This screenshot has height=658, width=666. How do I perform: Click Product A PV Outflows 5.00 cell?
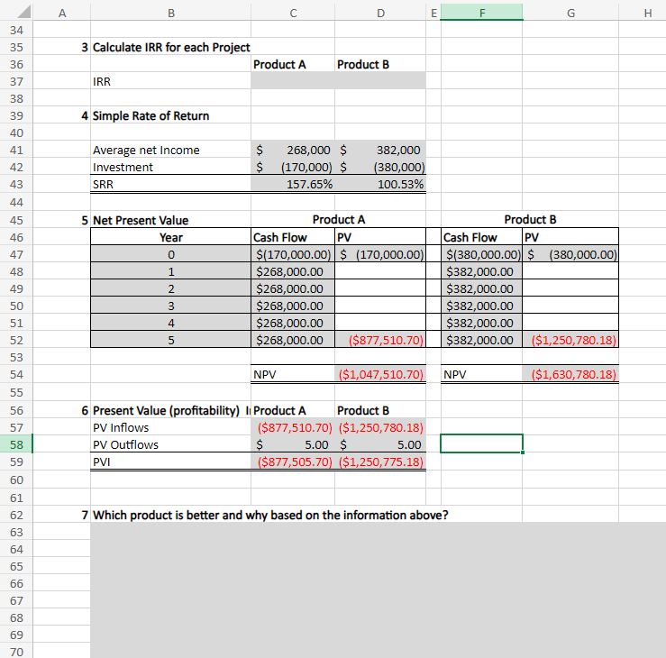click(x=293, y=444)
